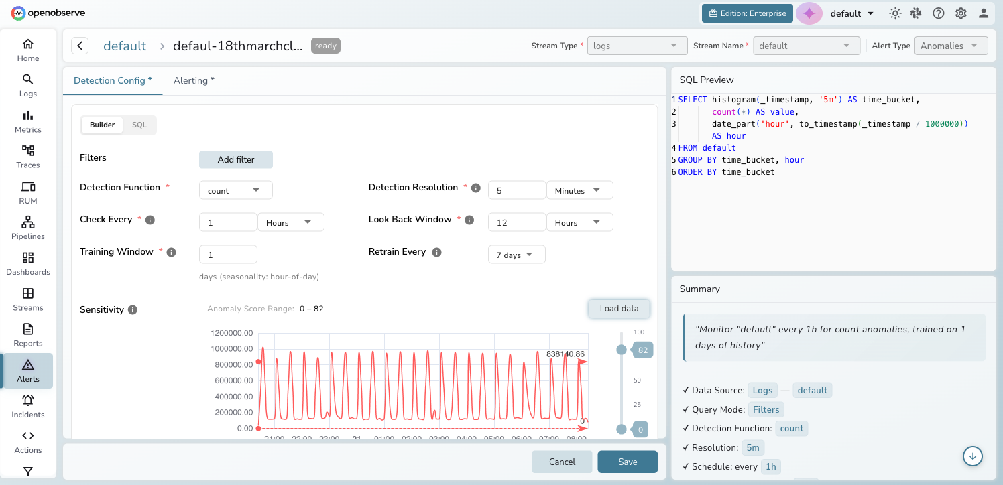Image resolution: width=1003 pixels, height=485 pixels.
Task: Switch to the SQL query mode toggle
Action: point(139,125)
